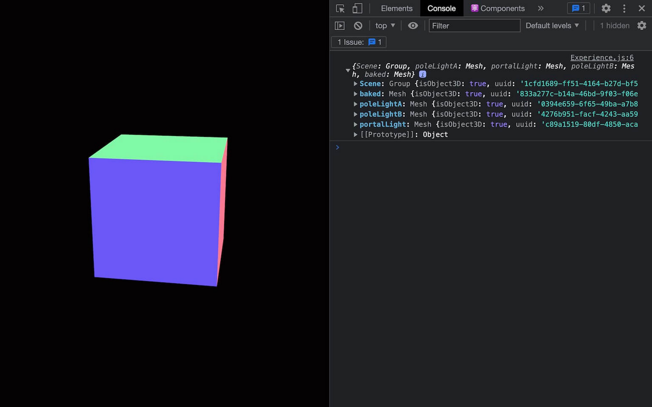Open the Default levels dropdown
652x407 pixels.
click(x=552, y=26)
